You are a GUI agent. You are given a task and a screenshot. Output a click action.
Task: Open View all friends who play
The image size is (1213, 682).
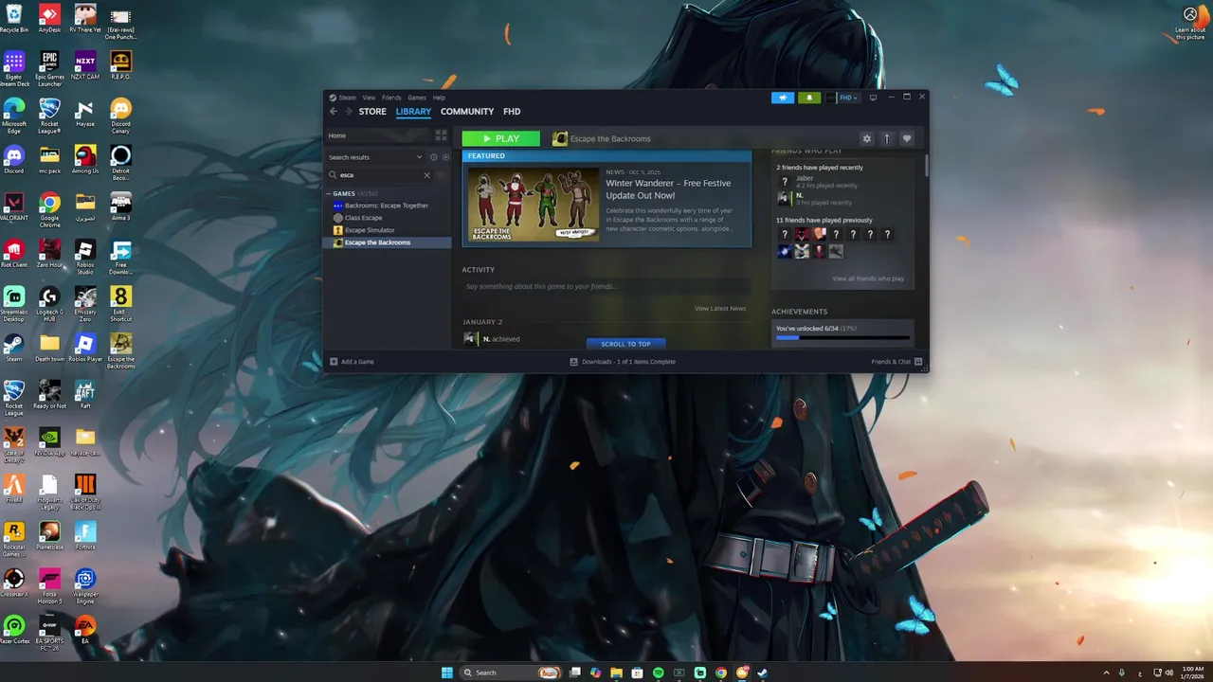coord(868,278)
